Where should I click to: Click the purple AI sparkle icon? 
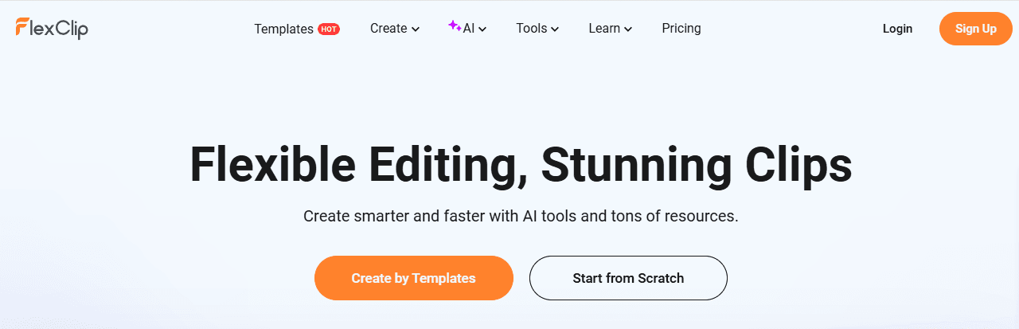coord(455,25)
